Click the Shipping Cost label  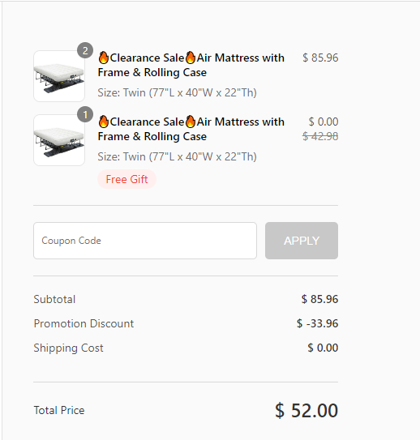point(68,348)
